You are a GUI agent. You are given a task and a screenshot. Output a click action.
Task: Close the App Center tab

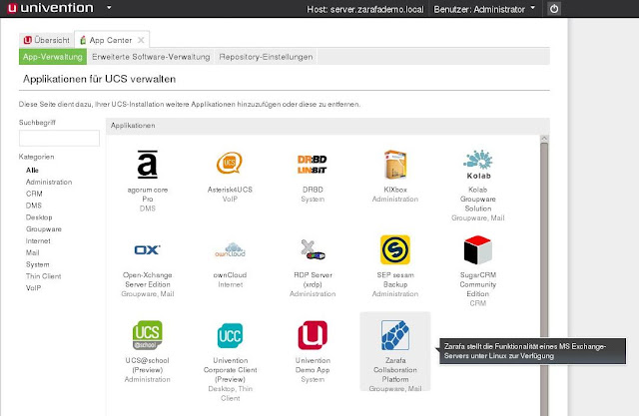coord(141,40)
